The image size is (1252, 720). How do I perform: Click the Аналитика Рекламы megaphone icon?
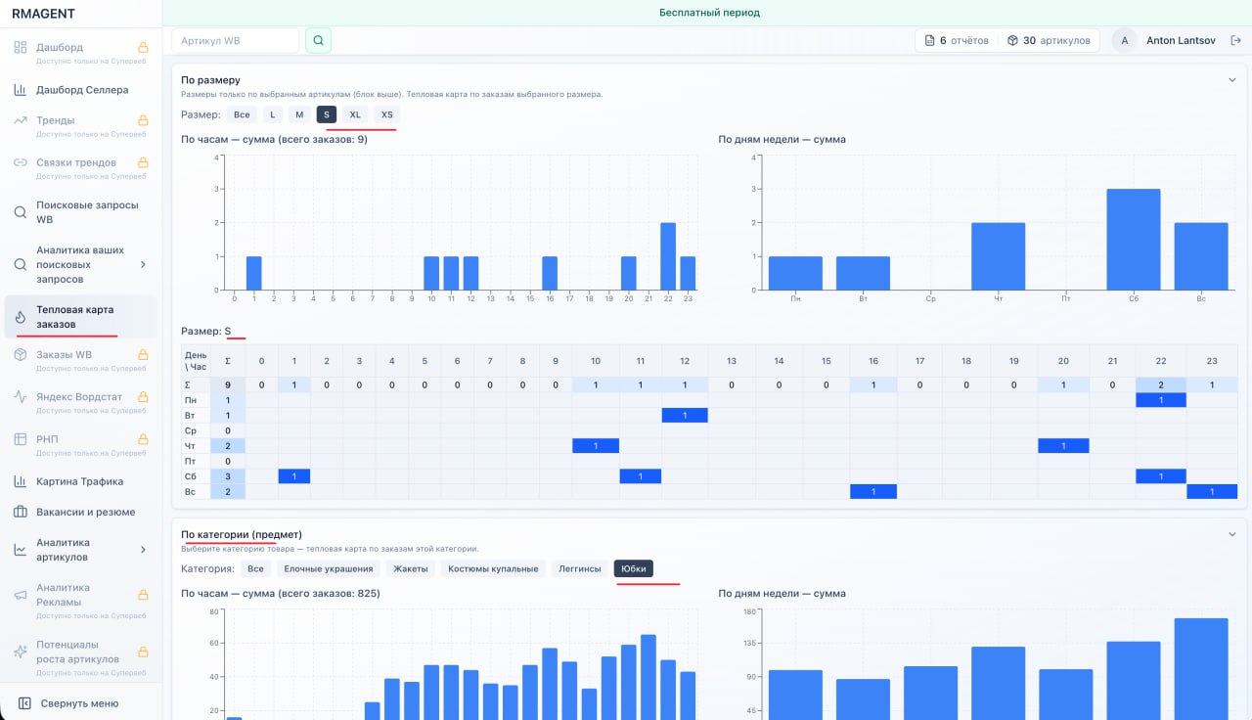(20, 595)
